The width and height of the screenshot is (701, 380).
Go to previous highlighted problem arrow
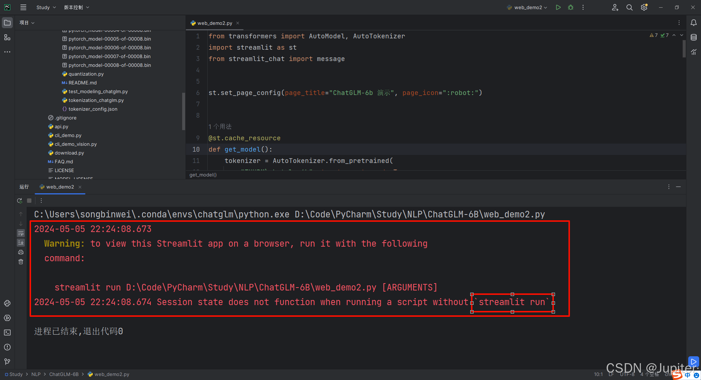pos(674,35)
